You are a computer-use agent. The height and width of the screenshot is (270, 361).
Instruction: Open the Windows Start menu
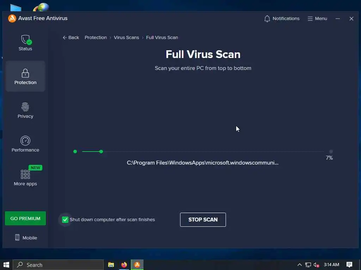[6, 265]
